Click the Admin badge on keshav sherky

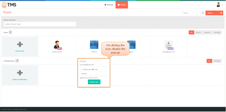60,49
